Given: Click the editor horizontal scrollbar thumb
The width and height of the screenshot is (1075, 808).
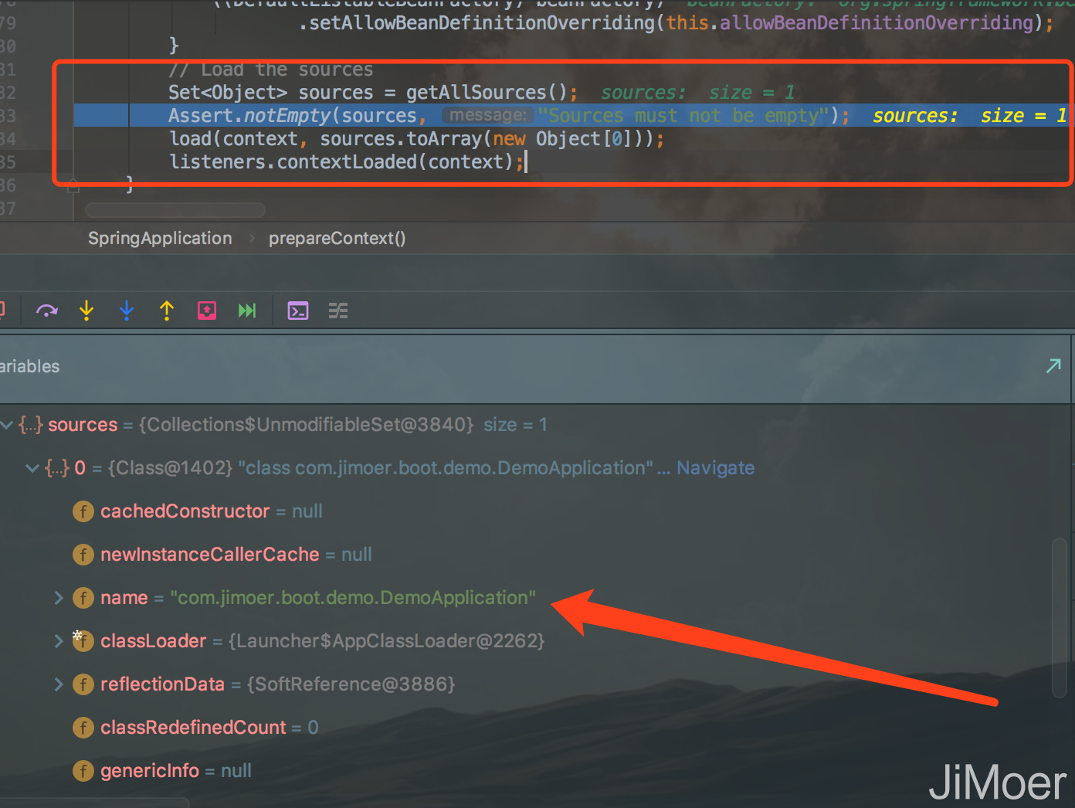Looking at the screenshot, I should (175, 210).
